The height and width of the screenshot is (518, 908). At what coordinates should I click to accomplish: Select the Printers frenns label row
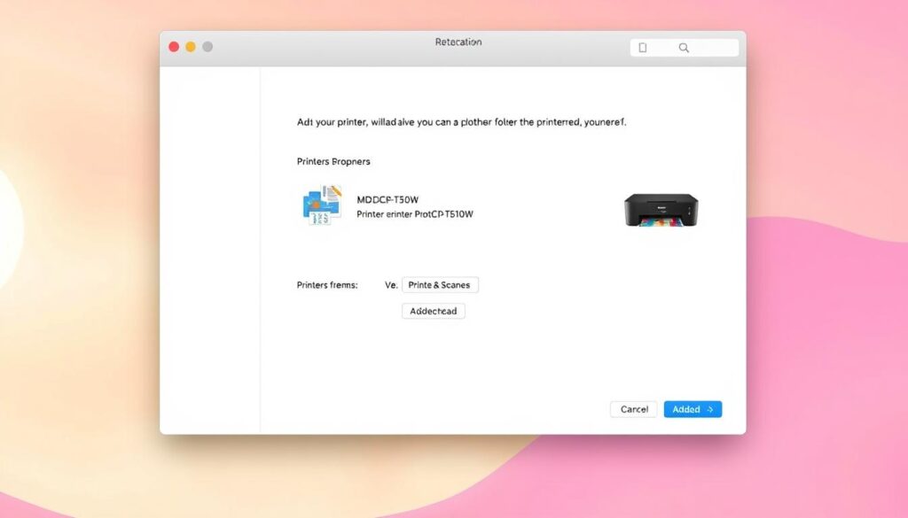click(x=325, y=283)
